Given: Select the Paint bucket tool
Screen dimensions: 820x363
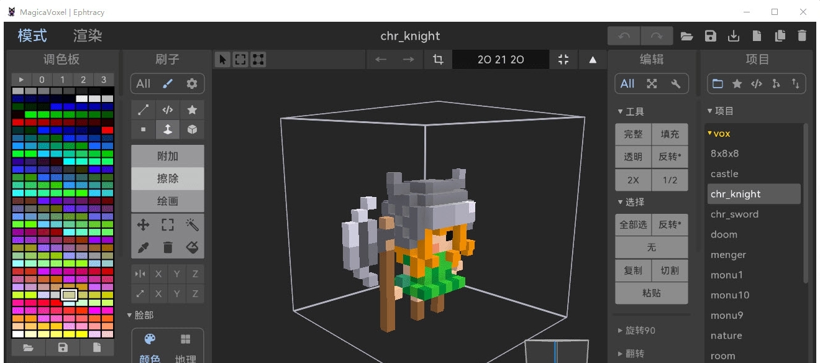Looking at the screenshot, I should [x=192, y=247].
